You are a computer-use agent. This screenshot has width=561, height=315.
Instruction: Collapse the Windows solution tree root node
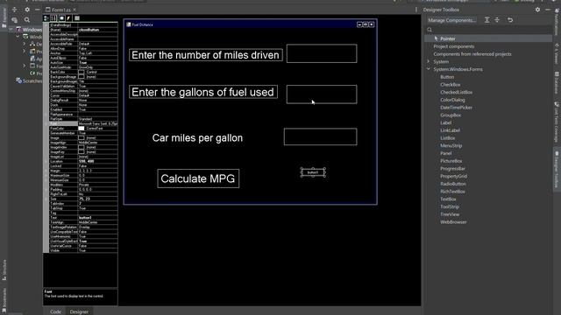pos(11,30)
